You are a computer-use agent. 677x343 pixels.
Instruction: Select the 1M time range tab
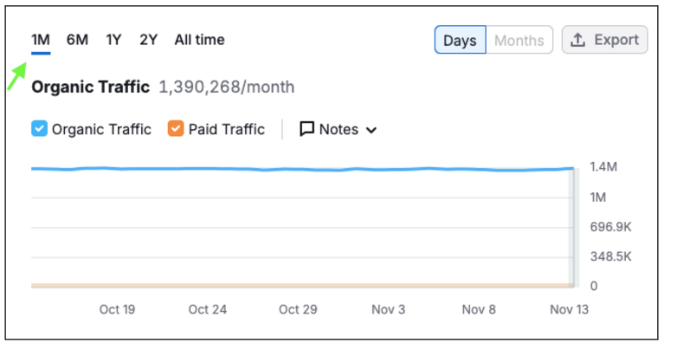(41, 40)
